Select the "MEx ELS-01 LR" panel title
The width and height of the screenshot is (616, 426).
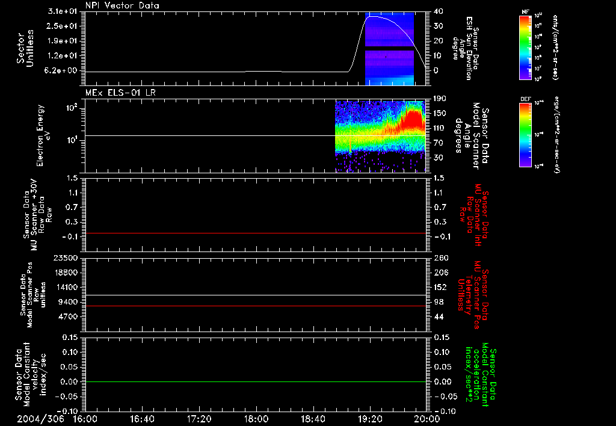coord(120,93)
